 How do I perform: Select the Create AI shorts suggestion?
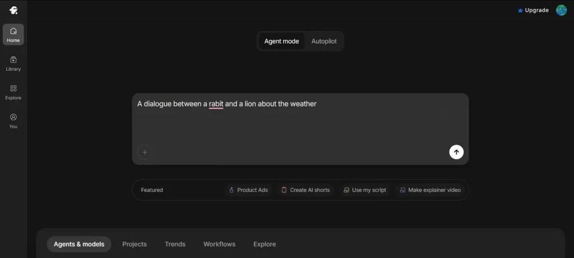305,190
